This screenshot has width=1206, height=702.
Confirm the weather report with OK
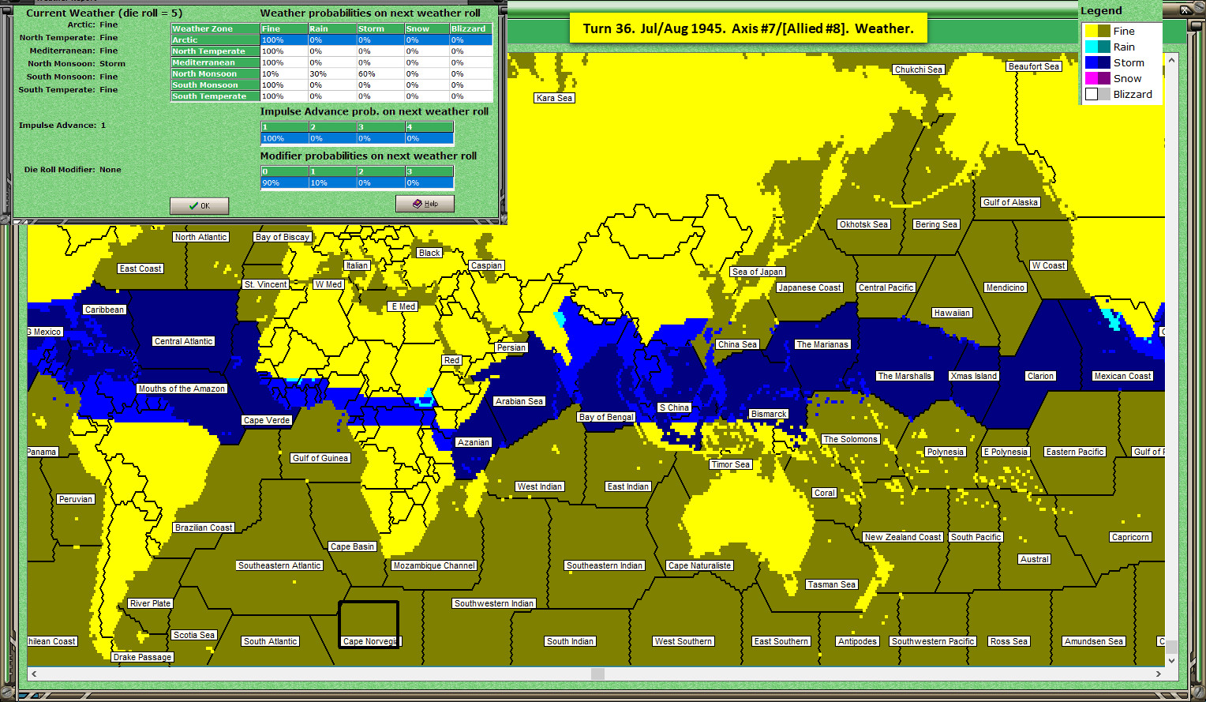click(x=199, y=205)
